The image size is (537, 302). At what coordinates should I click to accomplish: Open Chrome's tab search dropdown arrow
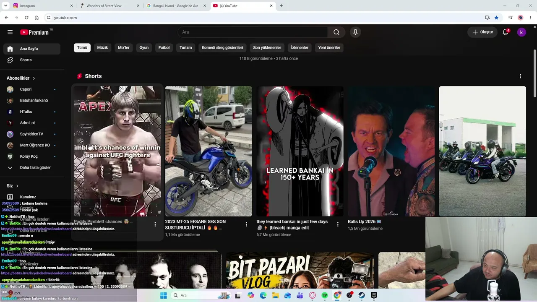coord(5,6)
